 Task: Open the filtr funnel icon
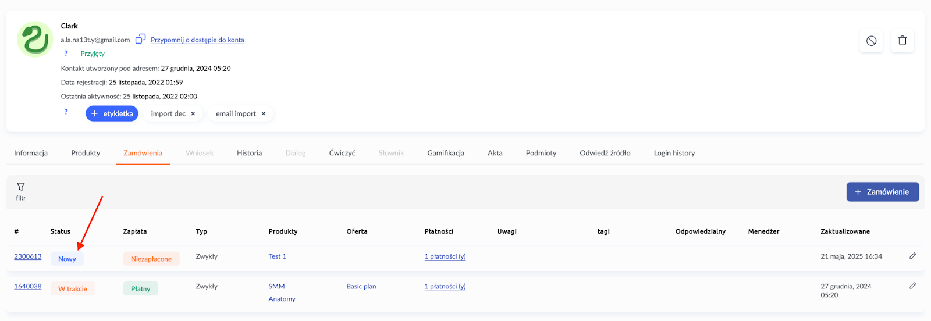[21, 187]
